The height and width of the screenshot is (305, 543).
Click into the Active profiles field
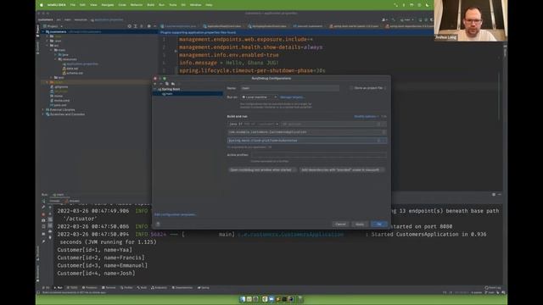(319, 155)
